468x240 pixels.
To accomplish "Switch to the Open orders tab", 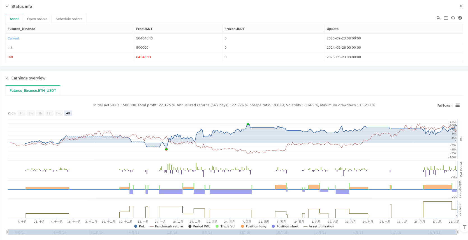I will pyautogui.click(x=37, y=19).
